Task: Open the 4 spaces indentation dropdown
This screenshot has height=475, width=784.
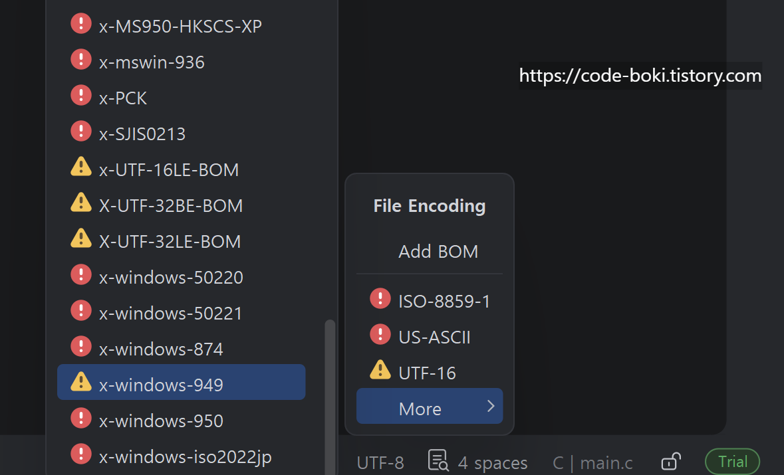Action: coord(493,463)
